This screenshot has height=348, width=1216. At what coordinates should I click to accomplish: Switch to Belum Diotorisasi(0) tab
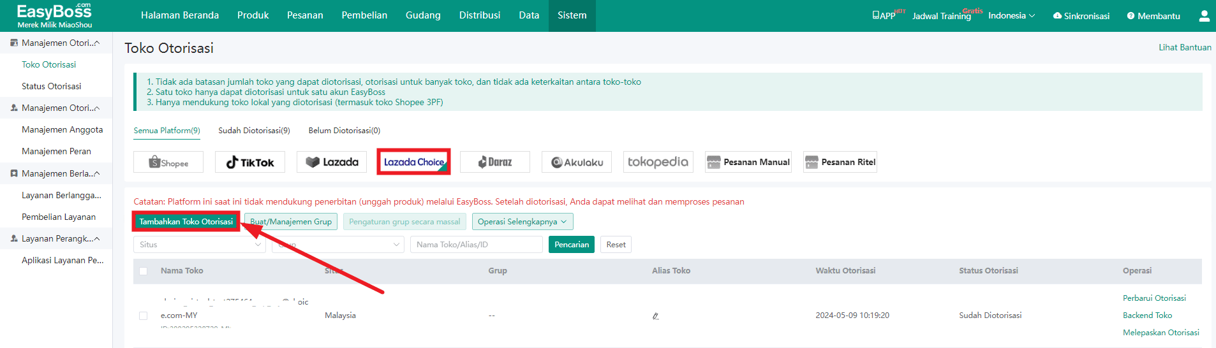tap(345, 131)
